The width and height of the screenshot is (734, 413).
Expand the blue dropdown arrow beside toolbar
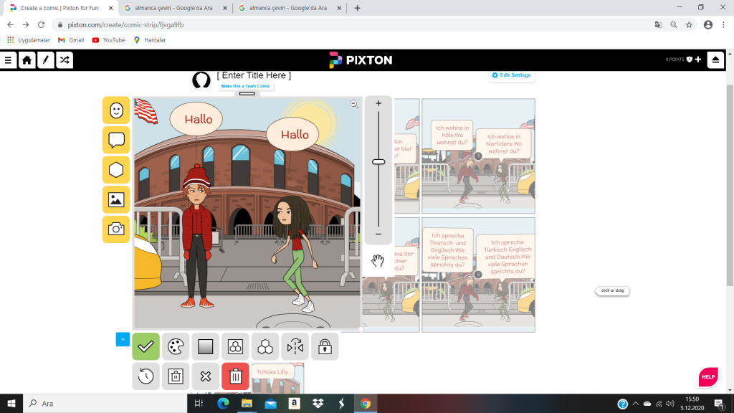coord(123,339)
